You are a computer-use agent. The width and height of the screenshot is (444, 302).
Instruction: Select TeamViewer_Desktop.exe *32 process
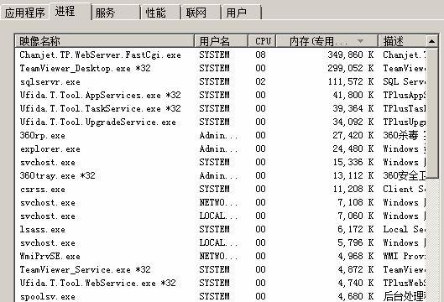220,68
